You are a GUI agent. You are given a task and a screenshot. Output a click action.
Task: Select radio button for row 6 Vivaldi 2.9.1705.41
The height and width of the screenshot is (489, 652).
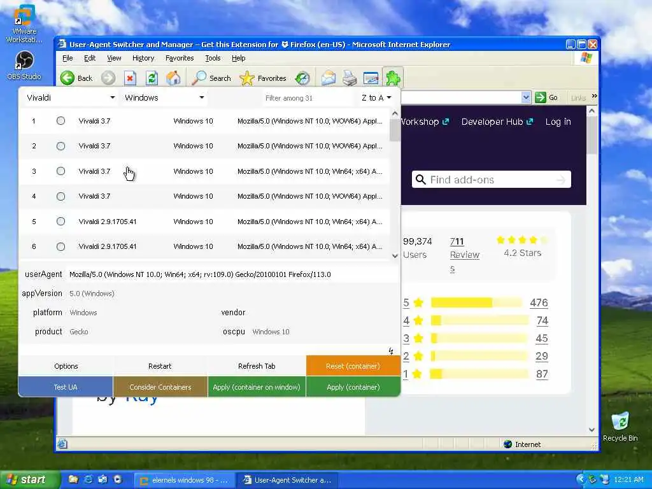pos(60,246)
